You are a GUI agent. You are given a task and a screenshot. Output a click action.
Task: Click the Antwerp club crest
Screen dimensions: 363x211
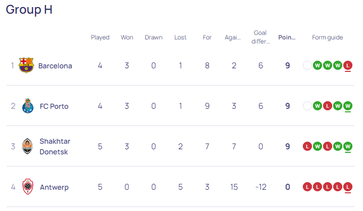coord(28,187)
